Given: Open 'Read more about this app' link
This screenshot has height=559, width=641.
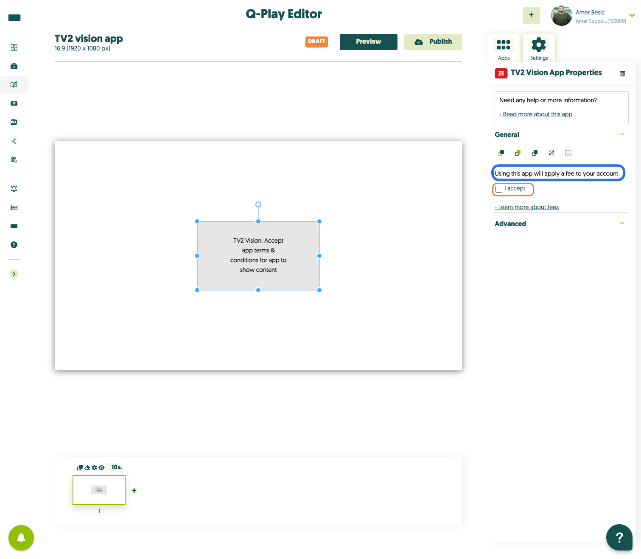Looking at the screenshot, I should click(x=536, y=114).
